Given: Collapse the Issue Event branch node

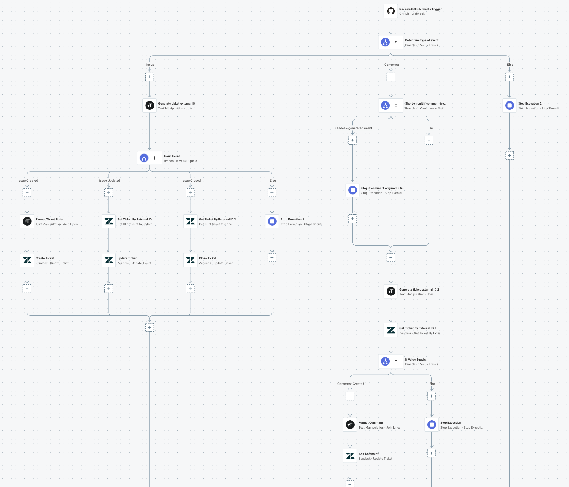Looking at the screenshot, I should pyautogui.click(x=155, y=158).
